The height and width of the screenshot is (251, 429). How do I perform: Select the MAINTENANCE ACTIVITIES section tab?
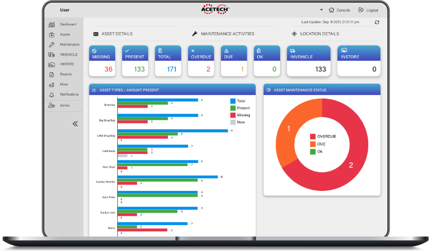tap(223, 34)
